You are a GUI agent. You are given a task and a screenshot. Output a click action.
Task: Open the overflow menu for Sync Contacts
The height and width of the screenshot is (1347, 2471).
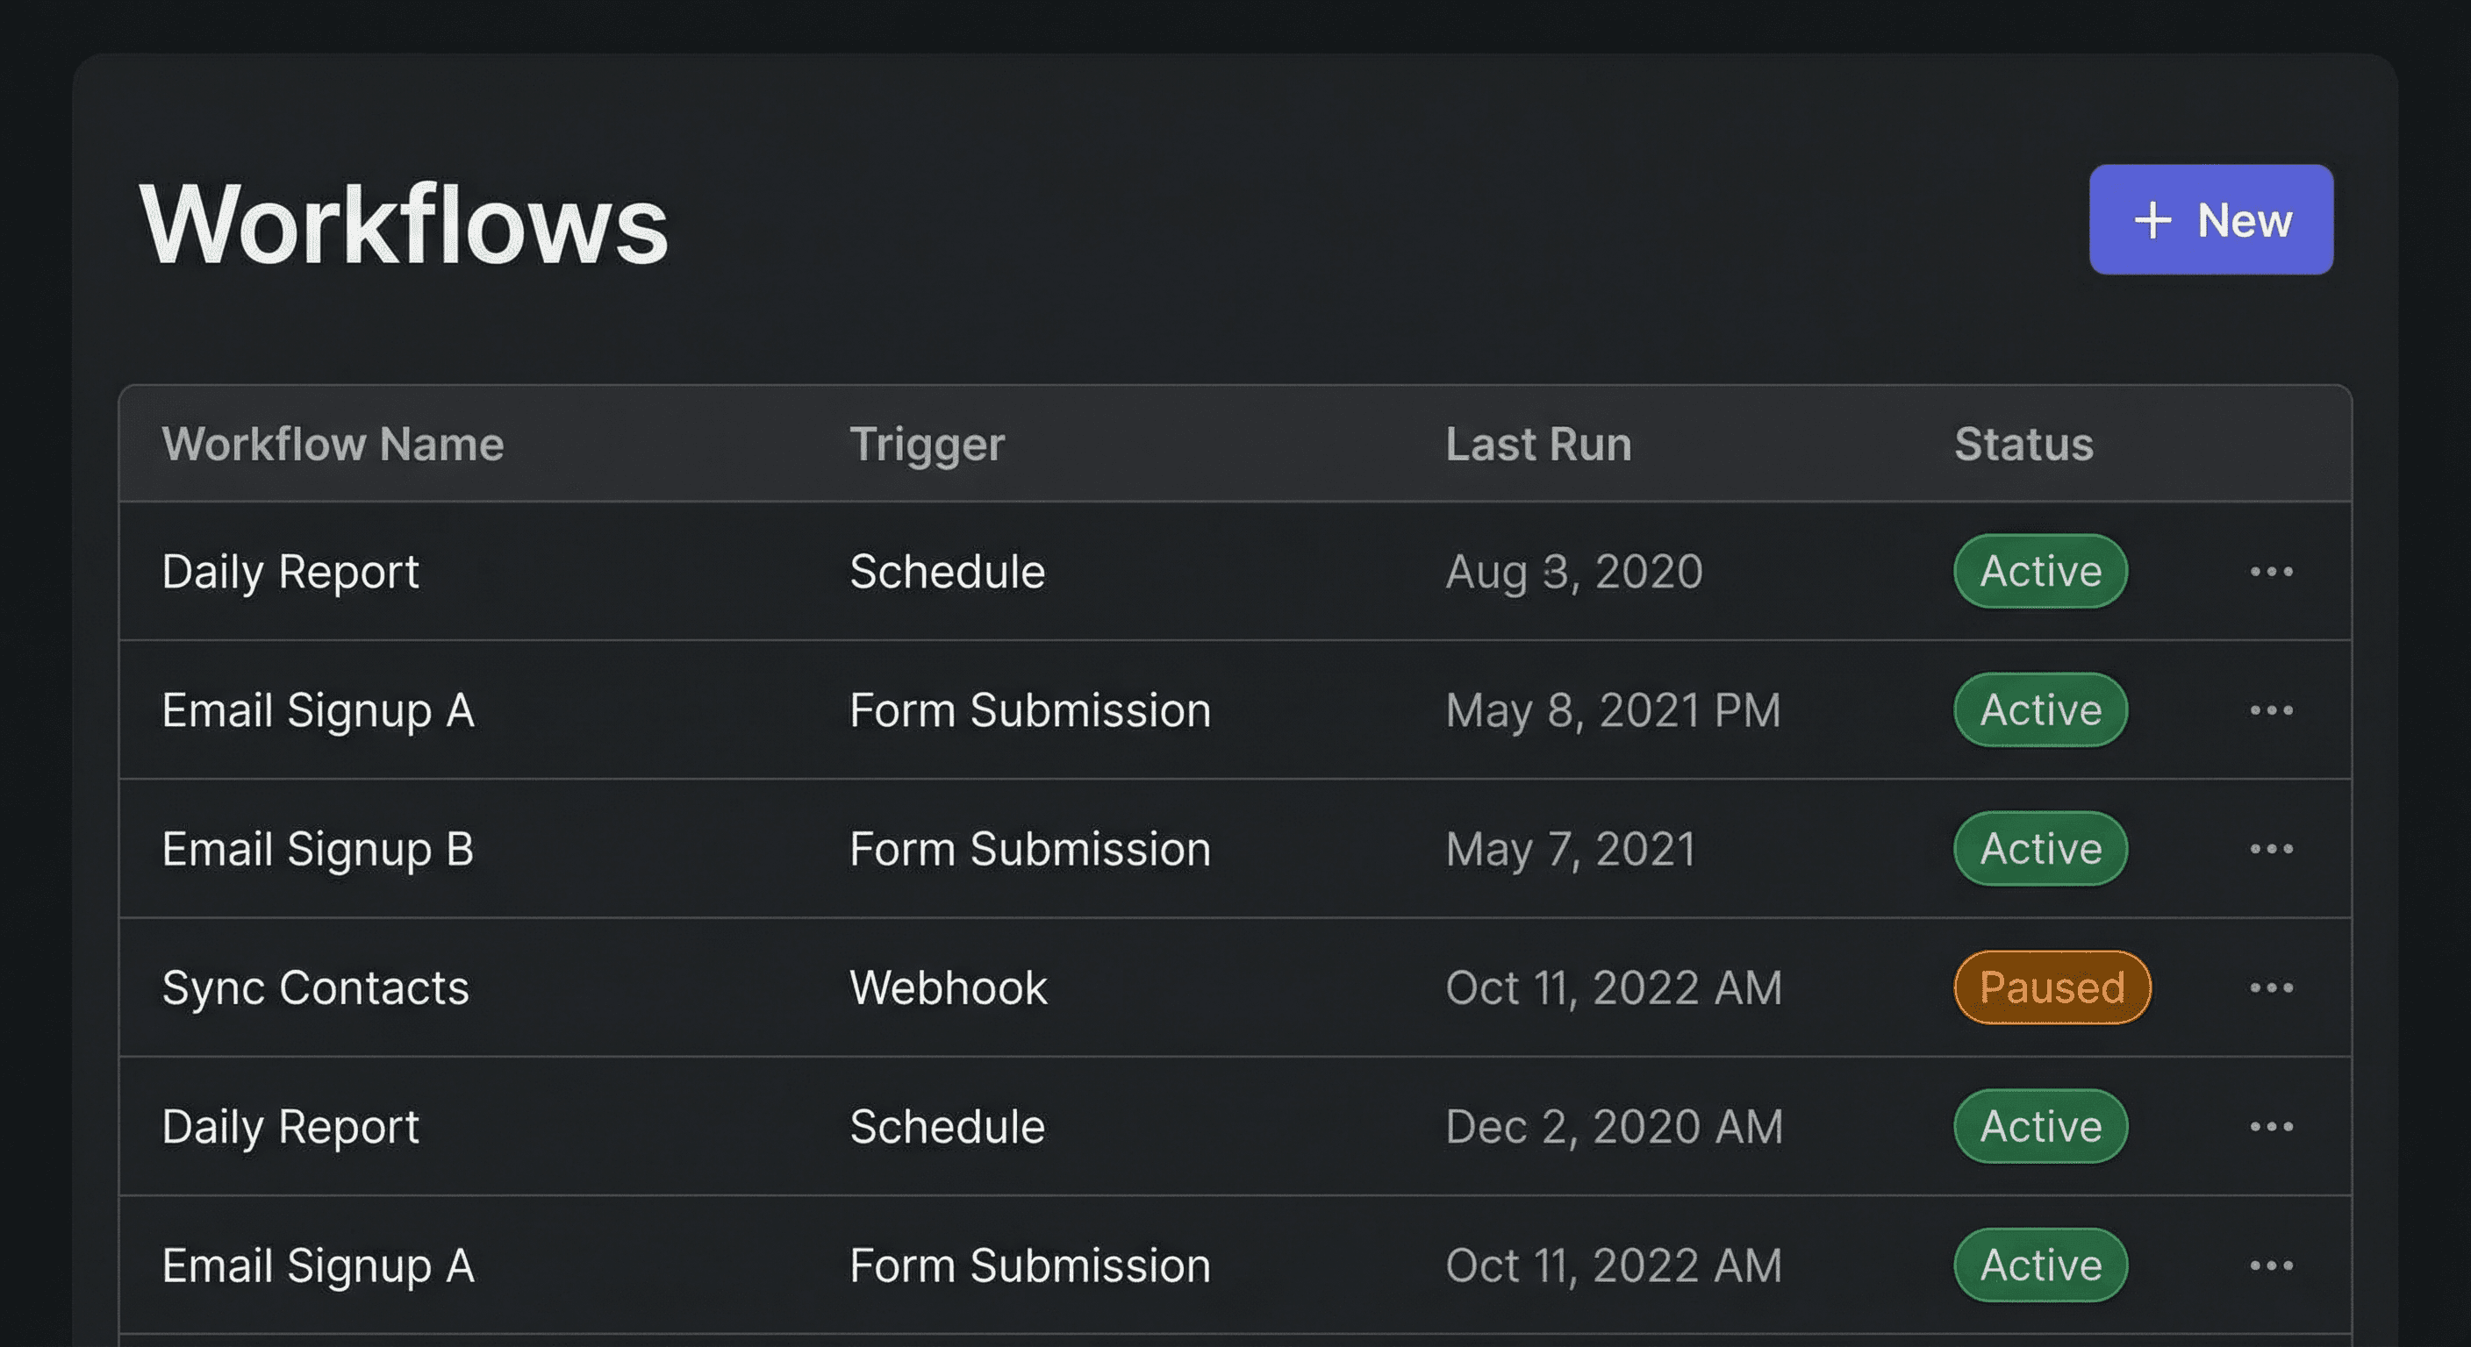2273,987
